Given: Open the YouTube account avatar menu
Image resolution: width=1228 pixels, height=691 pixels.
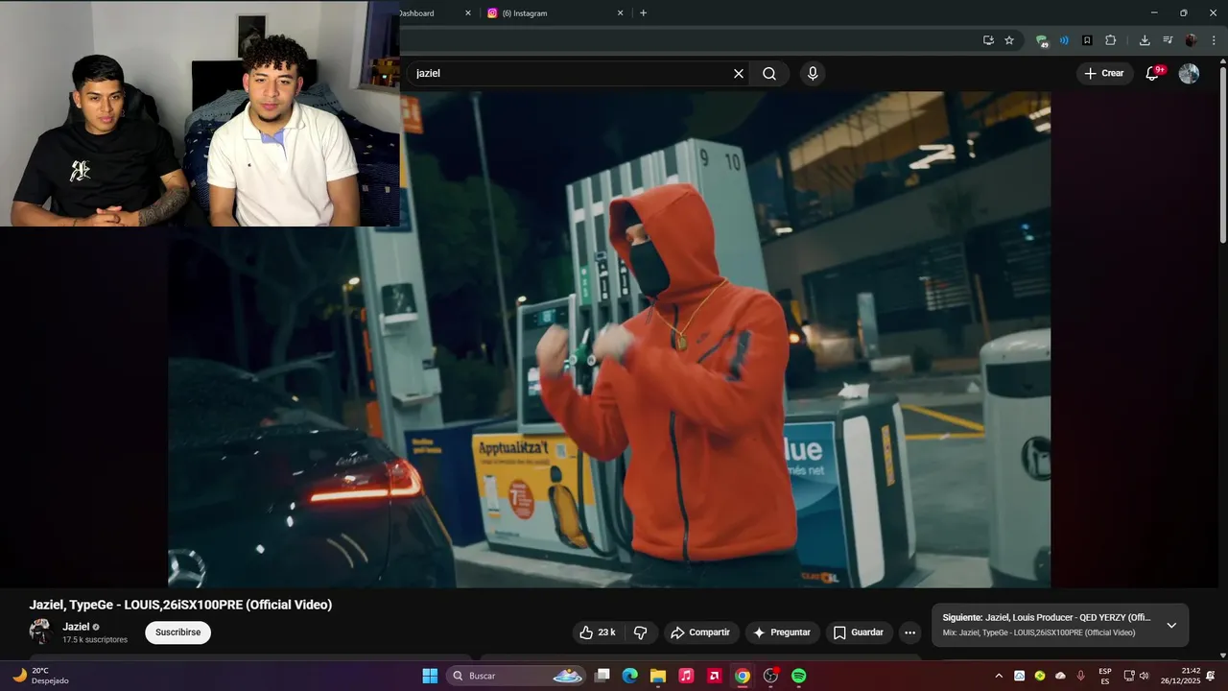Looking at the screenshot, I should (1189, 74).
